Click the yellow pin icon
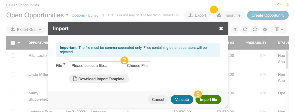This screenshot has height=112, width=295. pos(288,5)
